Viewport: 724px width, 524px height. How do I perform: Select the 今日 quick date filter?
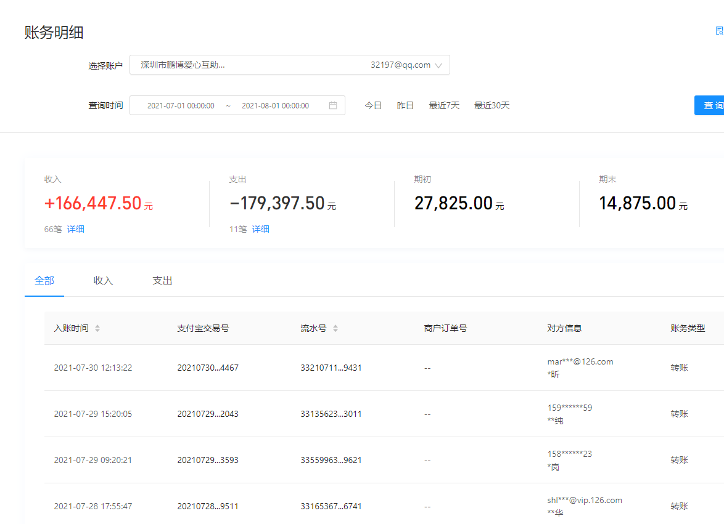click(373, 105)
